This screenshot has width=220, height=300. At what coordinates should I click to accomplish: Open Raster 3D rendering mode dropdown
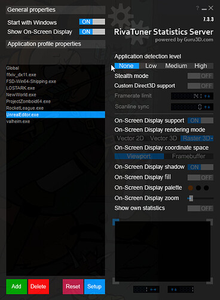point(197,138)
